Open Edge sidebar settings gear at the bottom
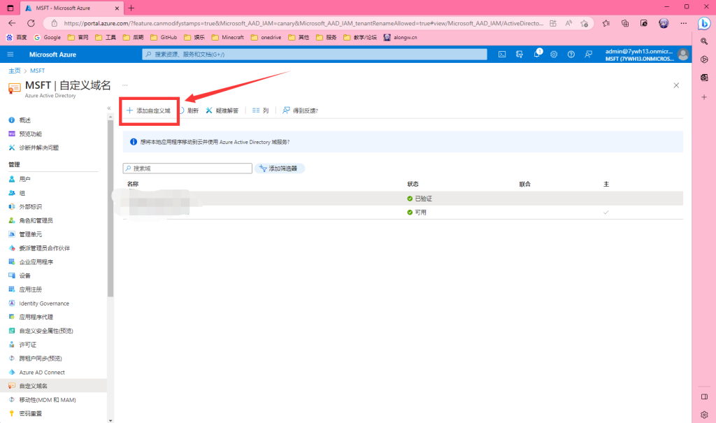 (704, 415)
